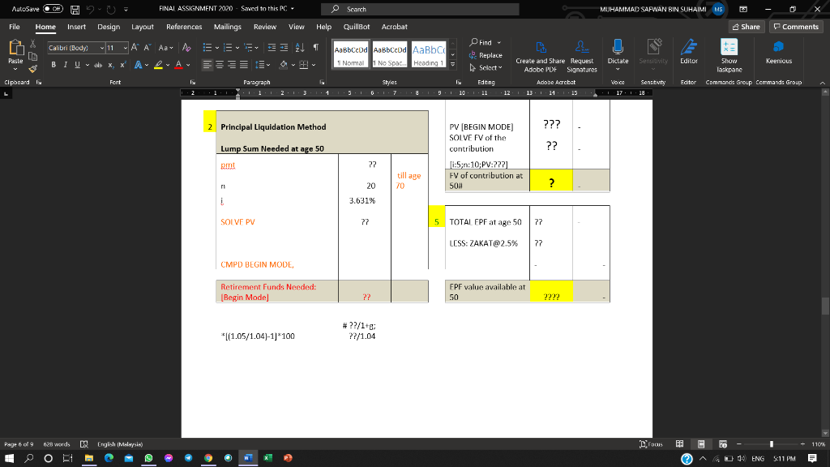The width and height of the screenshot is (830, 467).
Task: Open Comments from the top right
Action: [x=795, y=26]
